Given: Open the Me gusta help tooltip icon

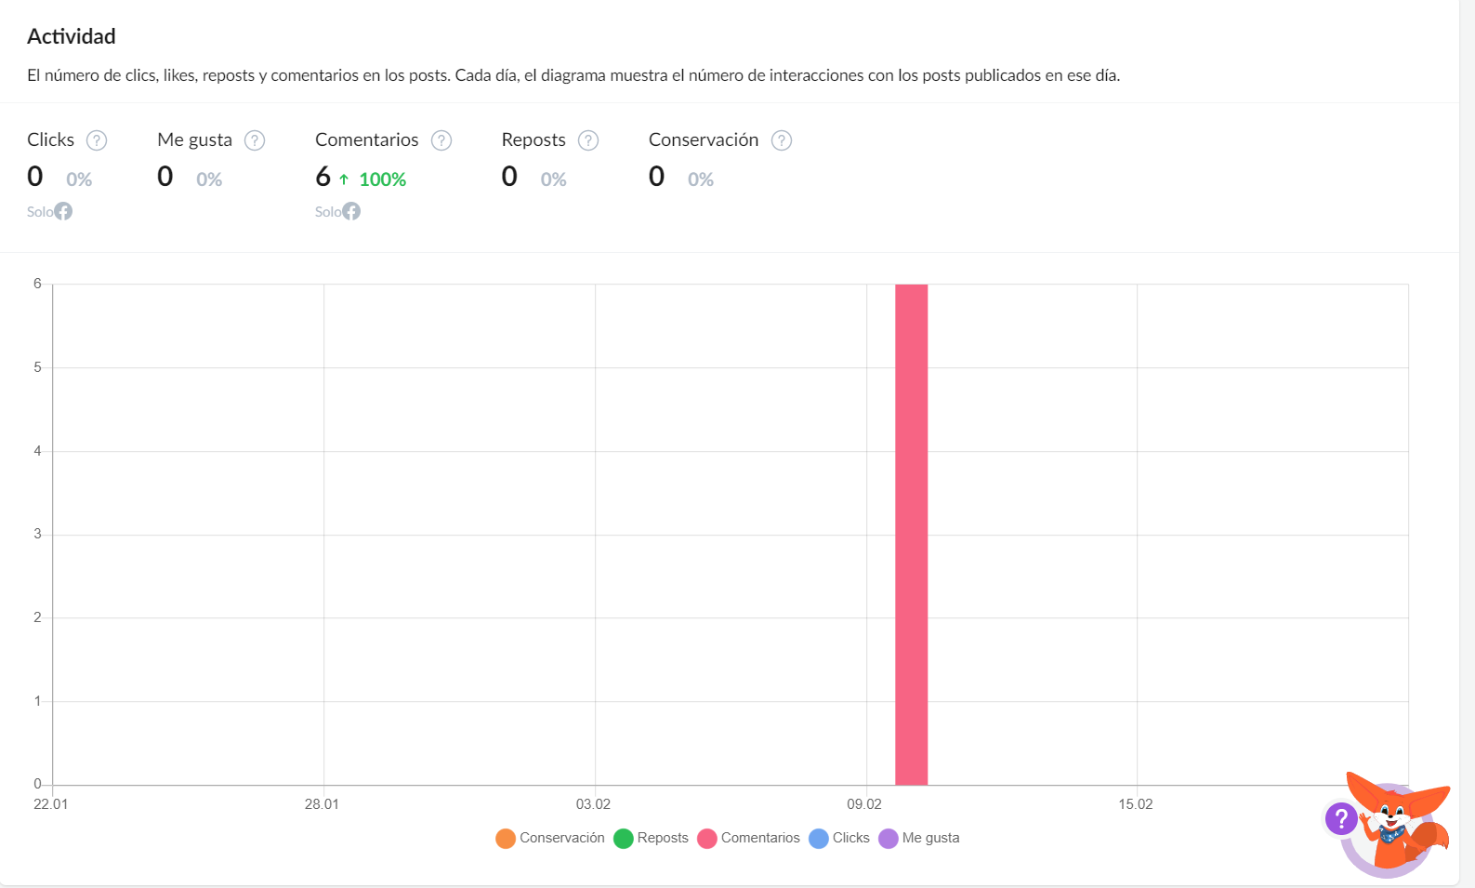Looking at the screenshot, I should tap(255, 140).
